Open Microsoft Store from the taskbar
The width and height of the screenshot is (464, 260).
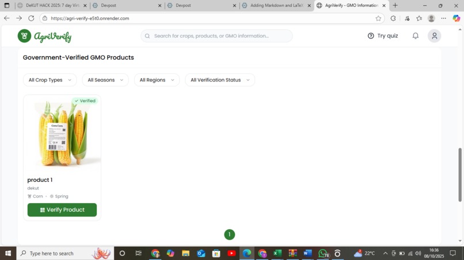point(216,253)
